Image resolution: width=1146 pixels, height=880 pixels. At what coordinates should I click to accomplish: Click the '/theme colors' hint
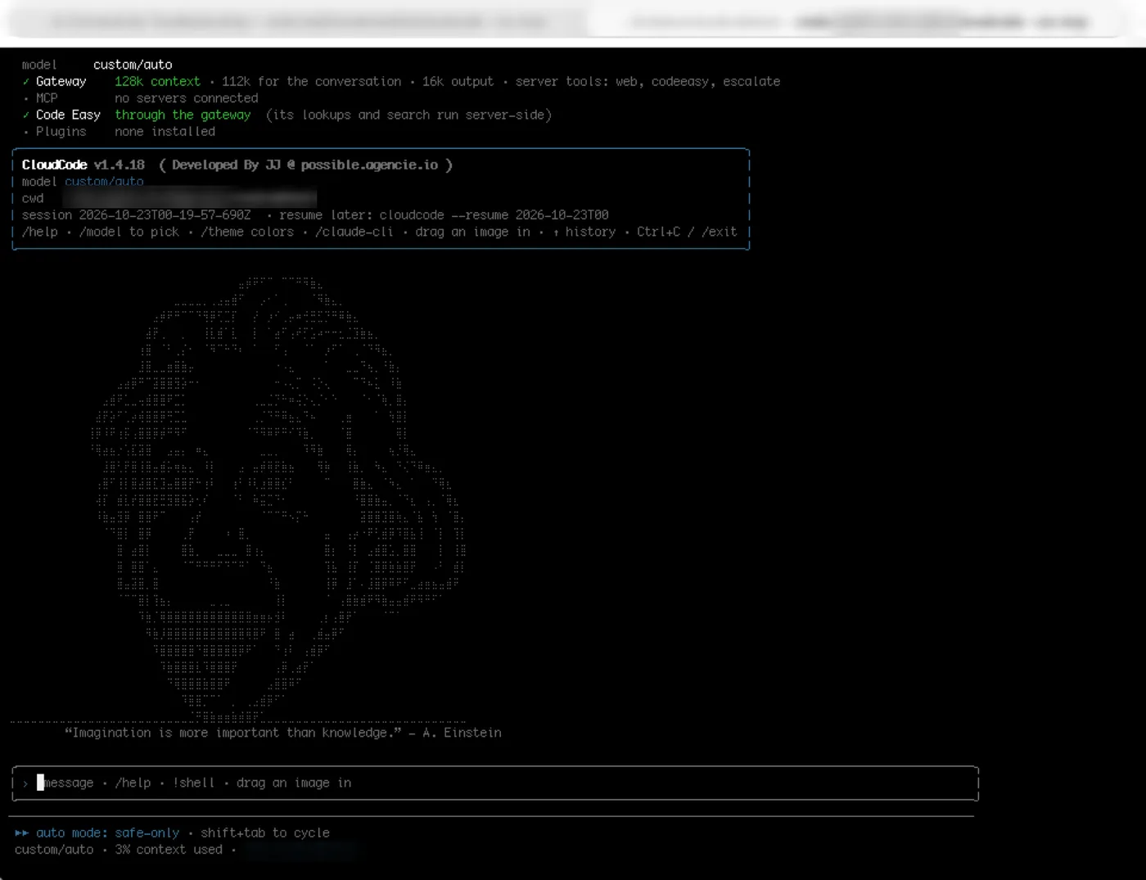click(x=247, y=232)
